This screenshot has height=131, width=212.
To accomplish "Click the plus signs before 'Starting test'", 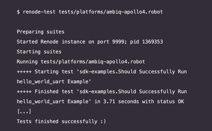I will (x=24, y=72).
